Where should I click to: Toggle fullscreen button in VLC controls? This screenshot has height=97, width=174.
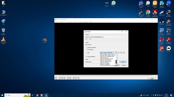click(x=68, y=78)
